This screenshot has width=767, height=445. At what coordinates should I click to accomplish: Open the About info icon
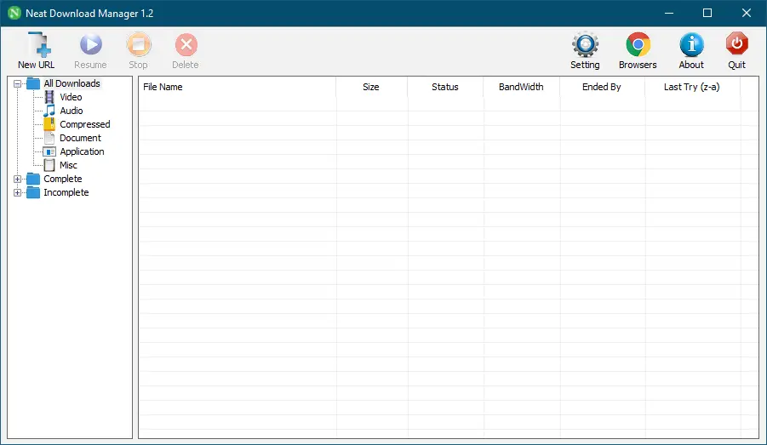(691, 44)
